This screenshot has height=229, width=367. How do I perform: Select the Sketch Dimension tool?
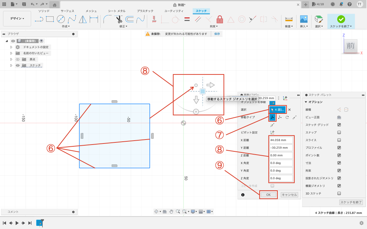tap(94, 19)
